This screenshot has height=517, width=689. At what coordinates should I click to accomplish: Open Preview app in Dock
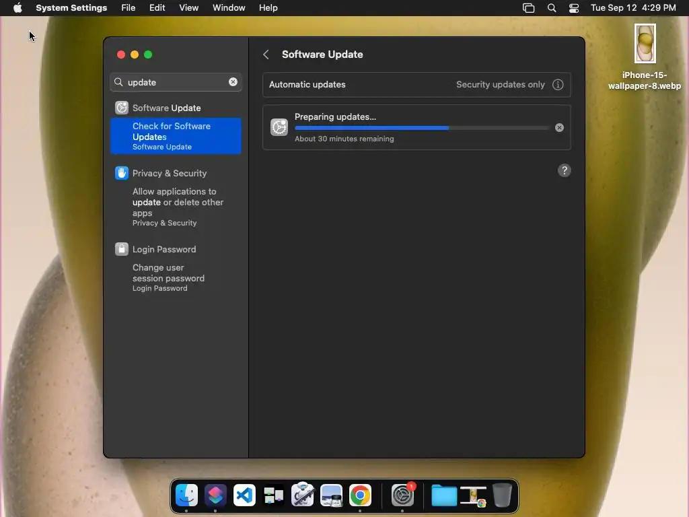pyautogui.click(x=331, y=495)
